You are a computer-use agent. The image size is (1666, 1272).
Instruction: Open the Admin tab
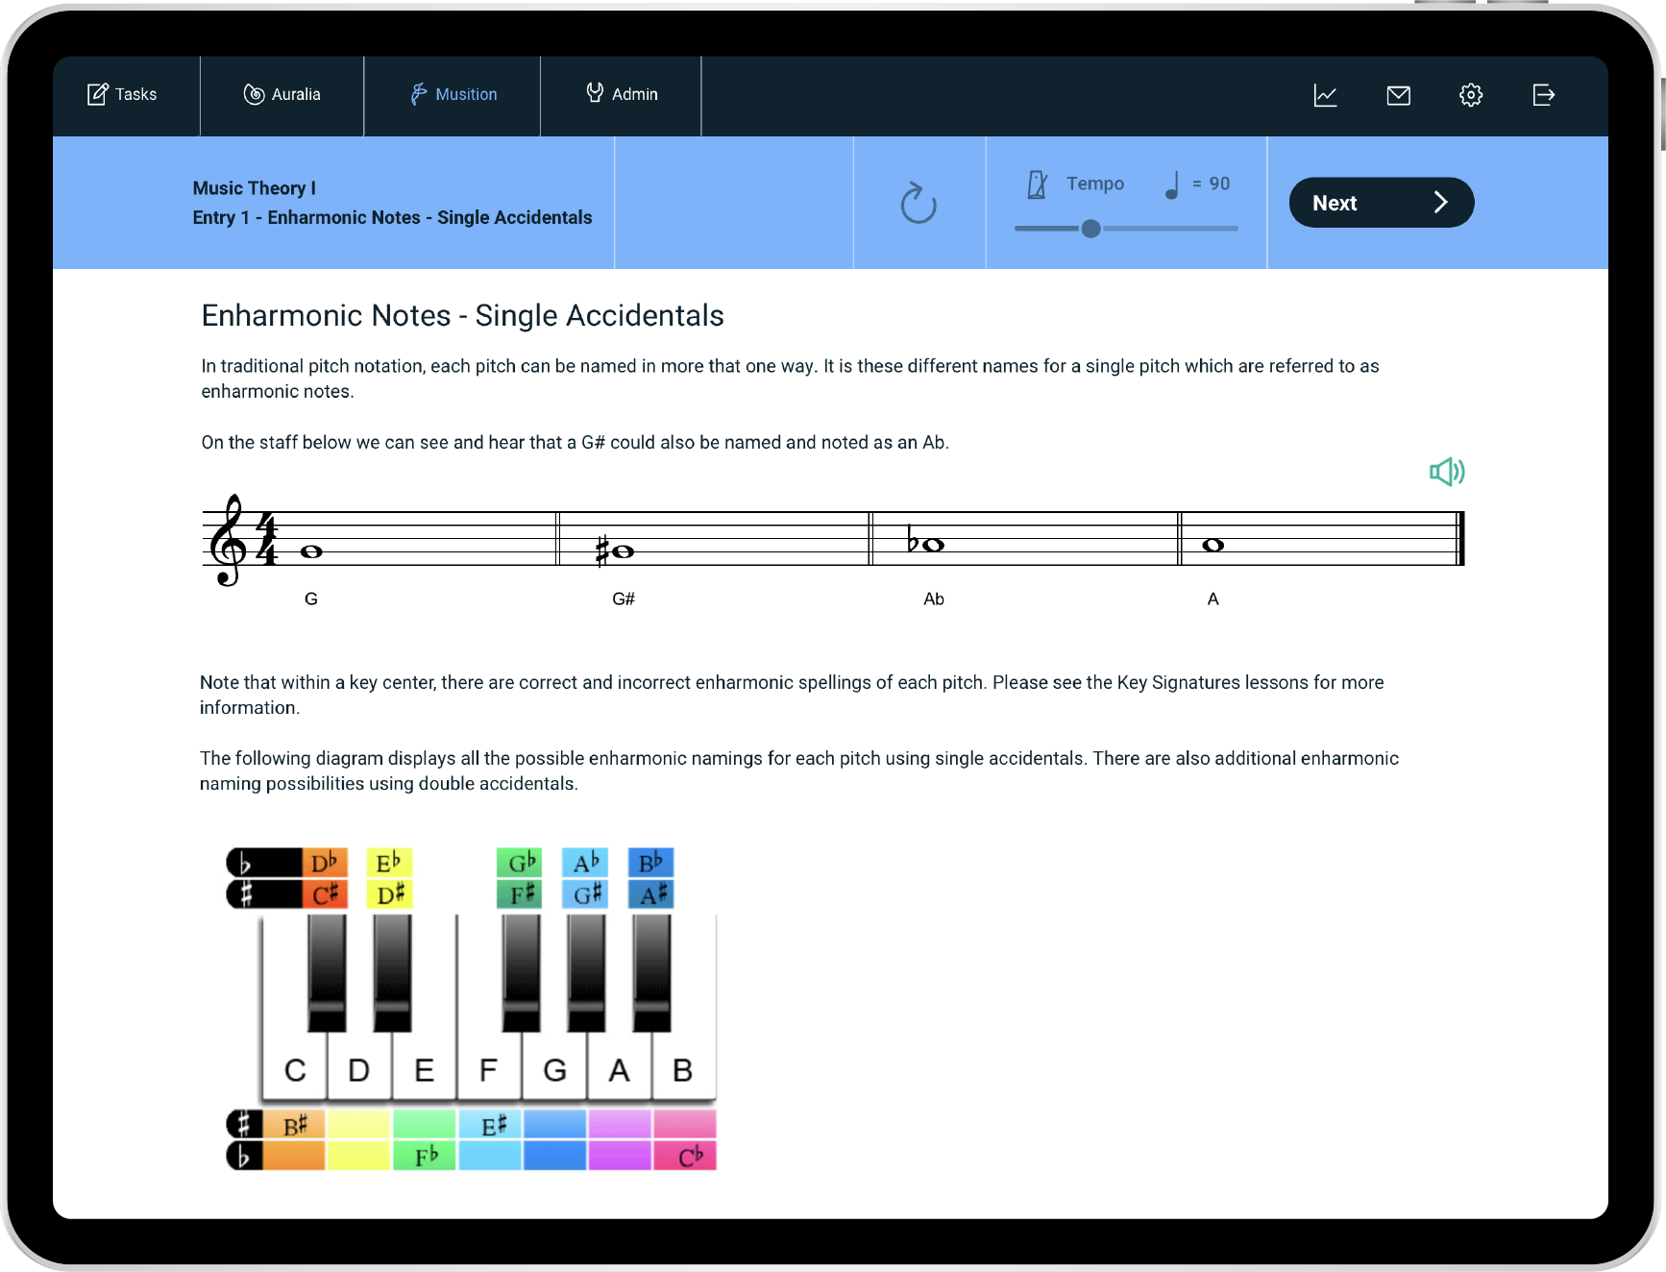click(622, 94)
